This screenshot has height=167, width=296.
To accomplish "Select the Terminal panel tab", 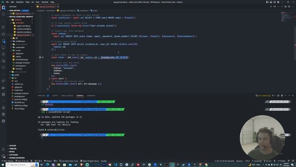I will click(x=80, y=96).
